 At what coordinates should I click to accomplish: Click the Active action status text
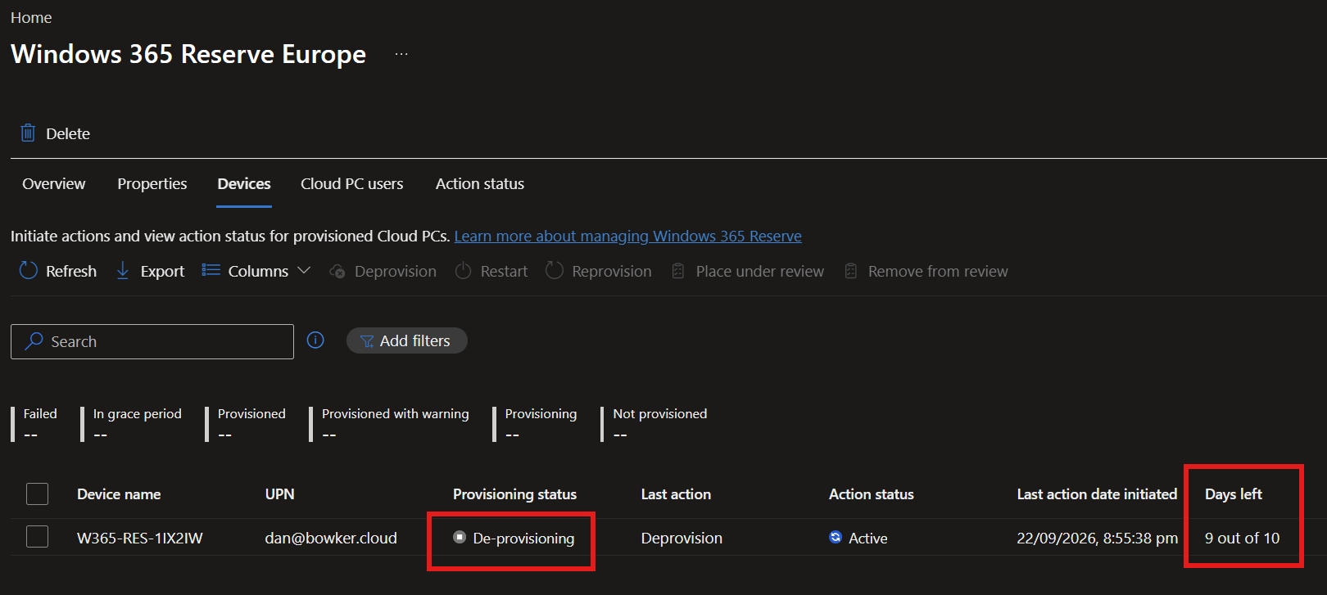coord(867,538)
